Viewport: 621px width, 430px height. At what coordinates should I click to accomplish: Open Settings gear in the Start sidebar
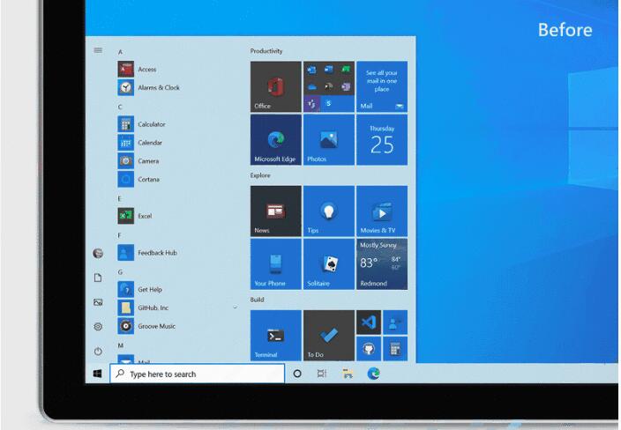click(x=98, y=327)
